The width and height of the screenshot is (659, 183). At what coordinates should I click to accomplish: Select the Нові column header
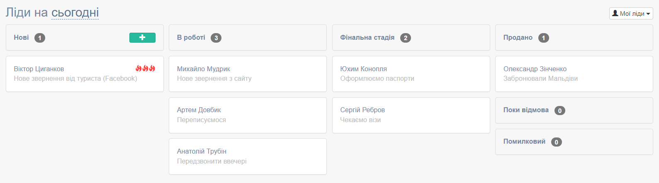(x=85, y=38)
